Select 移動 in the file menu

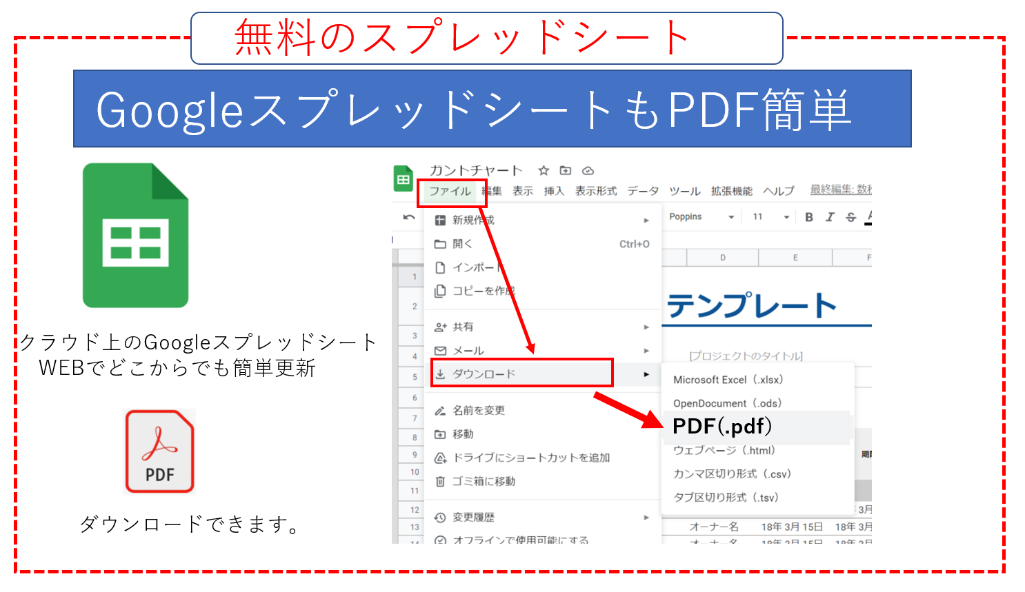[x=543, y=434]
